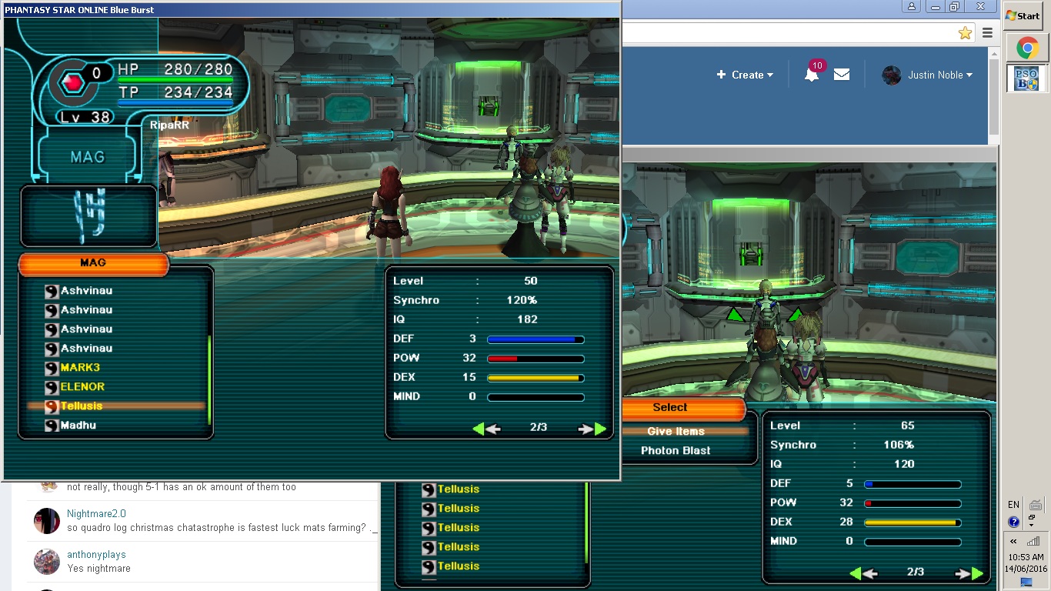Select the MARK3 mag in the list

(80, 368)
